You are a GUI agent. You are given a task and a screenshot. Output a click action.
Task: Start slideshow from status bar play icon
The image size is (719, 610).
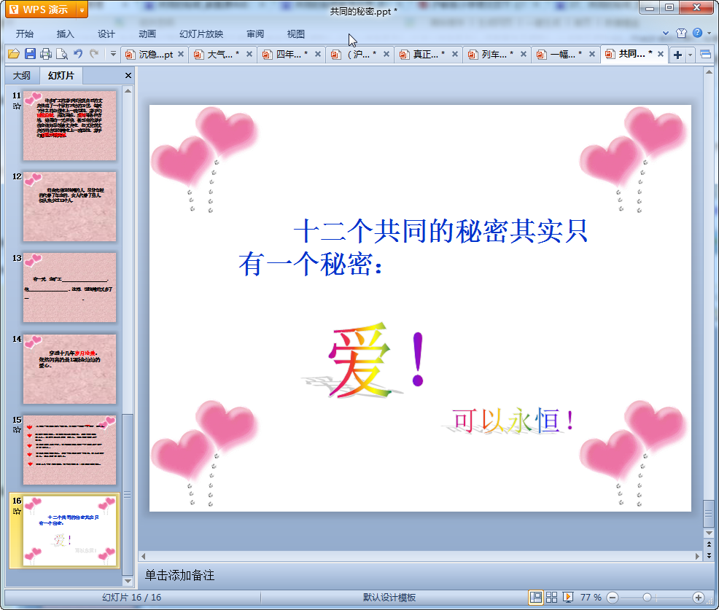pyautogui.click(x=568, y=597)
